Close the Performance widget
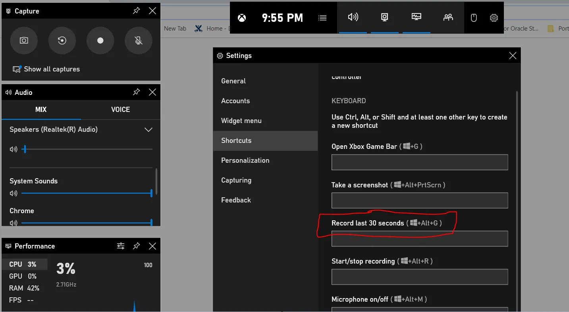 pos(152,246)
